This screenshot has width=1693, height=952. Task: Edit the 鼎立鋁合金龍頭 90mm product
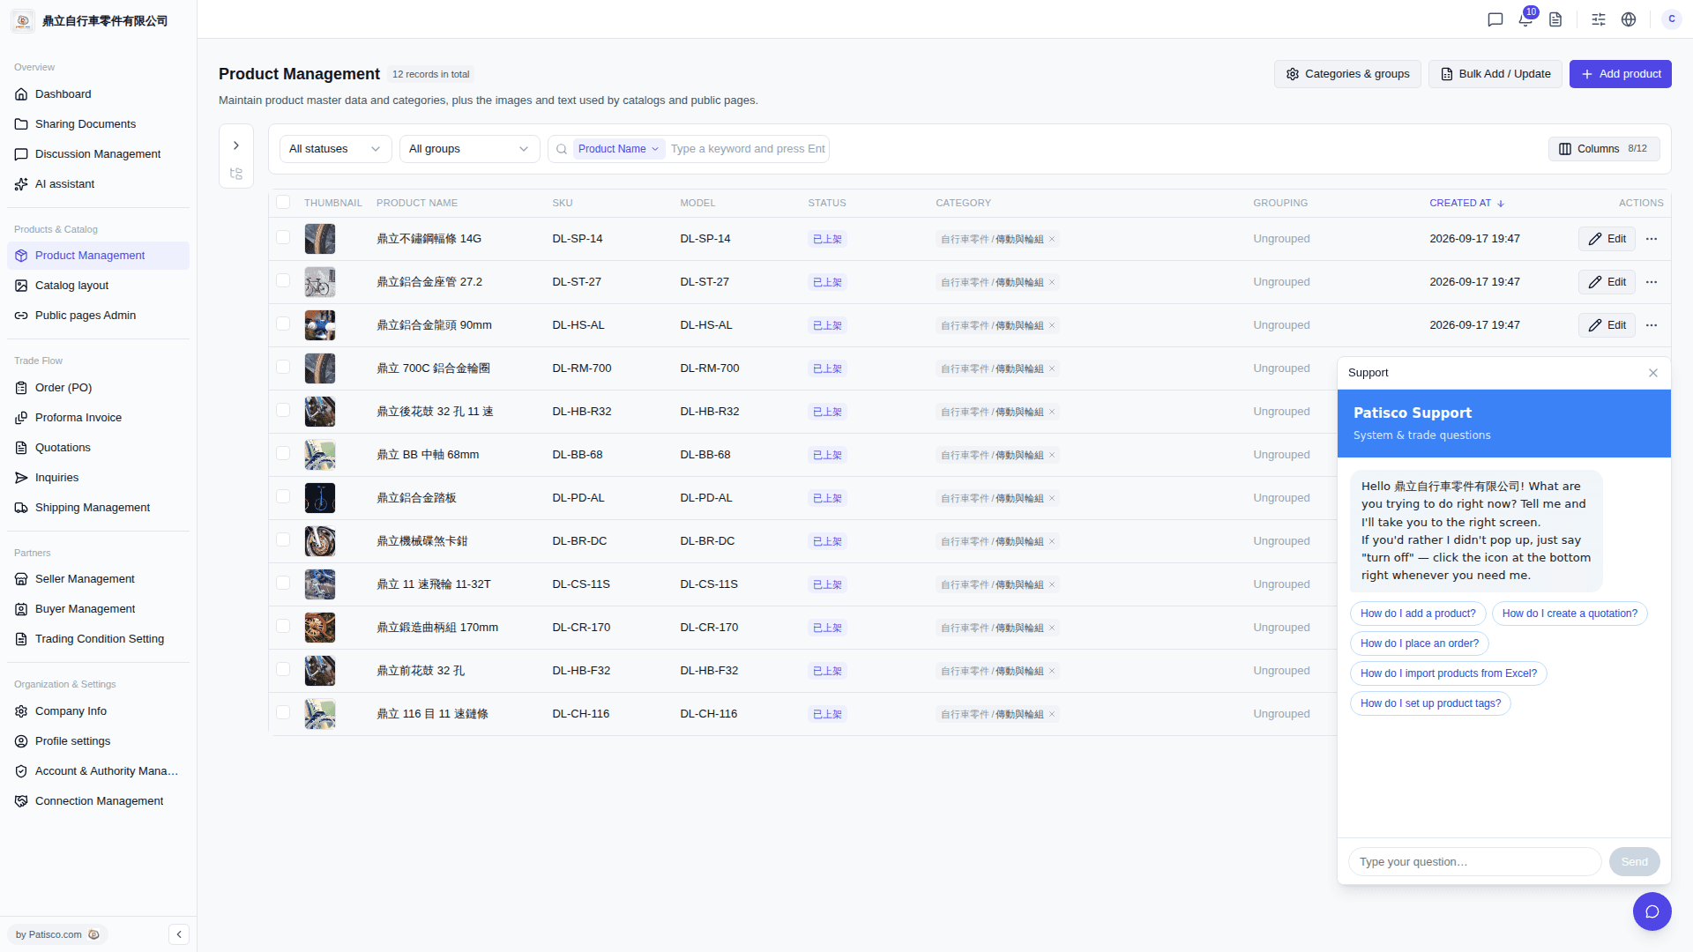(1607, 325)
